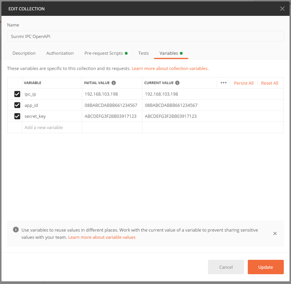The height and width of the screenshot is (284, 291).
Task: Edit secret_key current value ABCDEFG3F2BB03917123
Action: [x=213, y=116]
